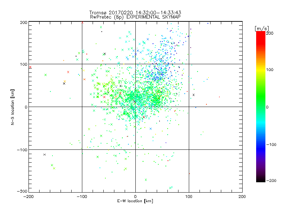Click the 'RwPretec (8p) EXPERIMENTAL SKYMAP' subtitle
The width and height of the screenshot is (285, 214).
[x=135, y=17]
